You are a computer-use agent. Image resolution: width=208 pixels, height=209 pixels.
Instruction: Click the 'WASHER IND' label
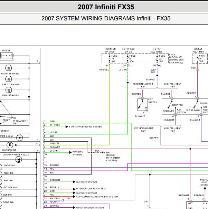click(9, 150)
